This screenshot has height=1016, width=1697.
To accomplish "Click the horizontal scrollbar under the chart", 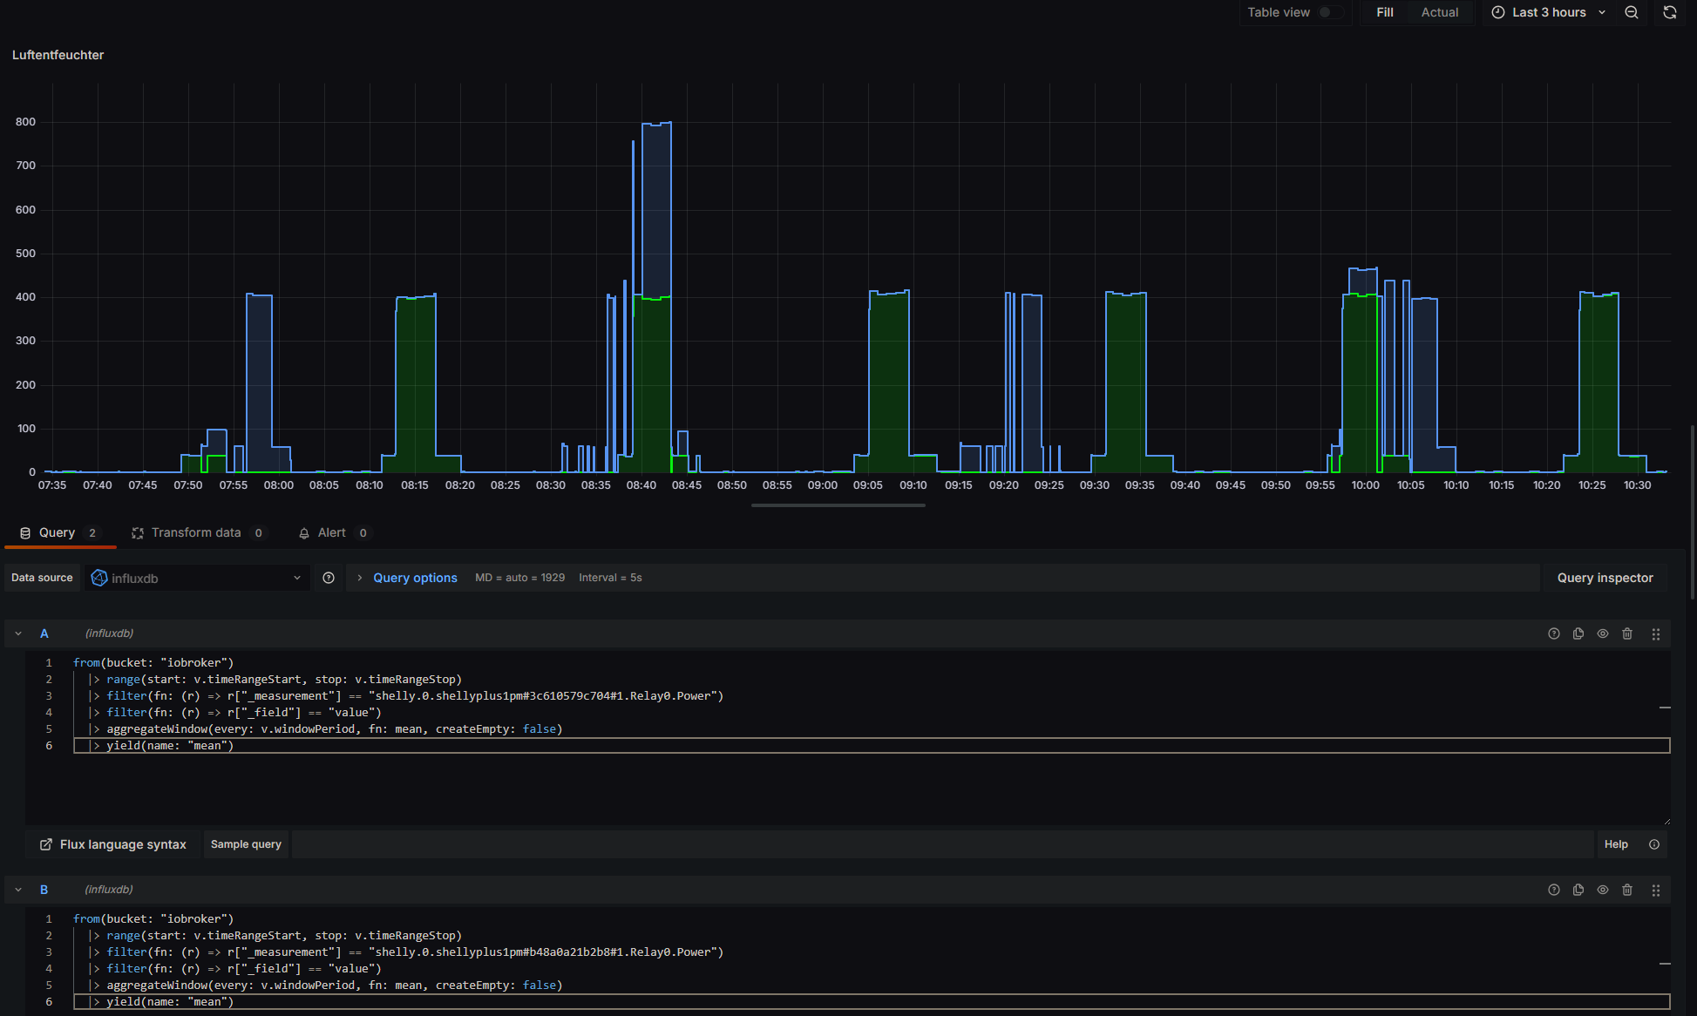I will click(x=838, y=505).
